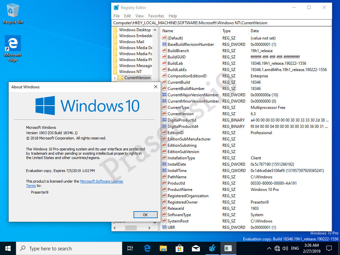This screenshot has width=340, height=255.
Task: Open Microsoft Store from the taskbar
Action: coord(180,248)
